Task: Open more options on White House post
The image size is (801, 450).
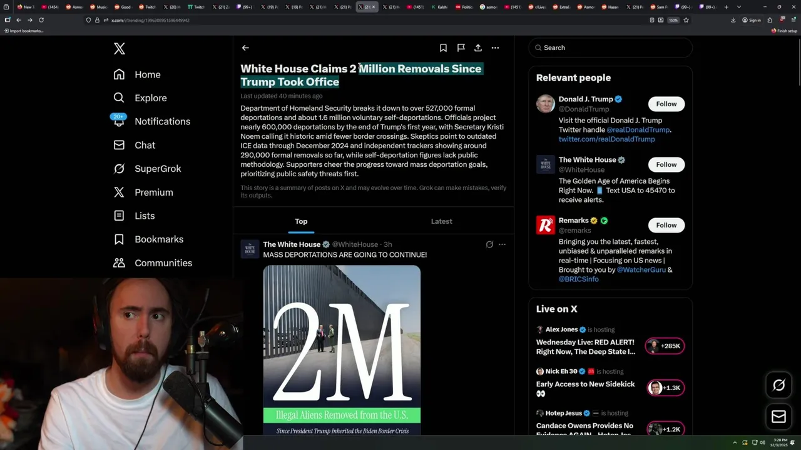Action: [x=502, y=244]
